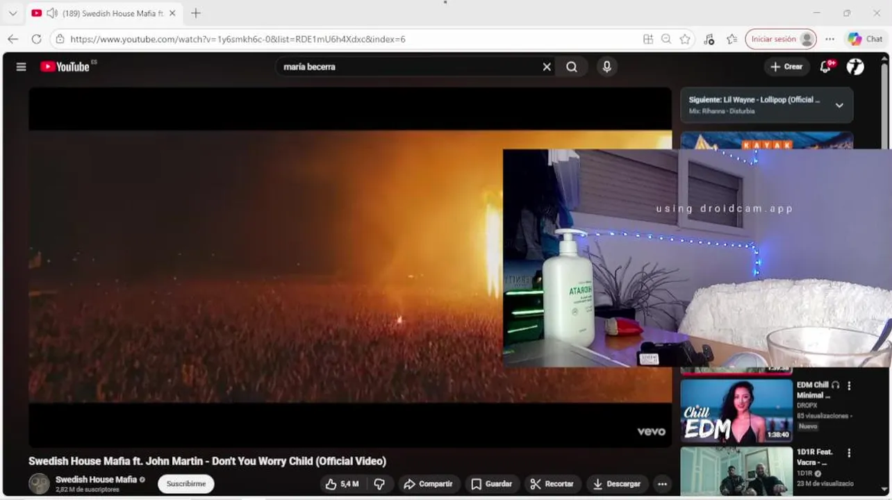Open the YouTube account avatar menu
This screenshot has width=892, height=500.
(855, 67)
